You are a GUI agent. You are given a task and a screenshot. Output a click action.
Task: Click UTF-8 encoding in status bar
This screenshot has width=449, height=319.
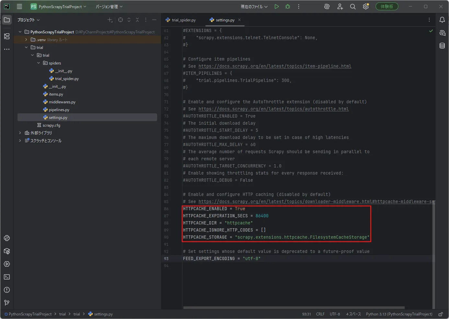coord(335,314)
